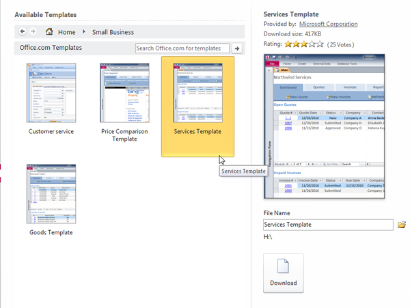Select the Services Template thumbnail
Screen dimensions: 410x308
(x=197, y=93)
